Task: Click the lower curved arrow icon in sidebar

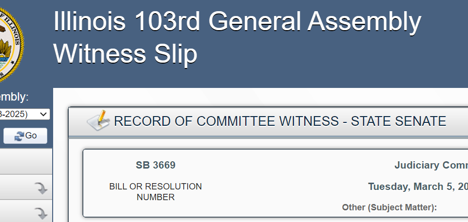Action: (x=40, y=213)
